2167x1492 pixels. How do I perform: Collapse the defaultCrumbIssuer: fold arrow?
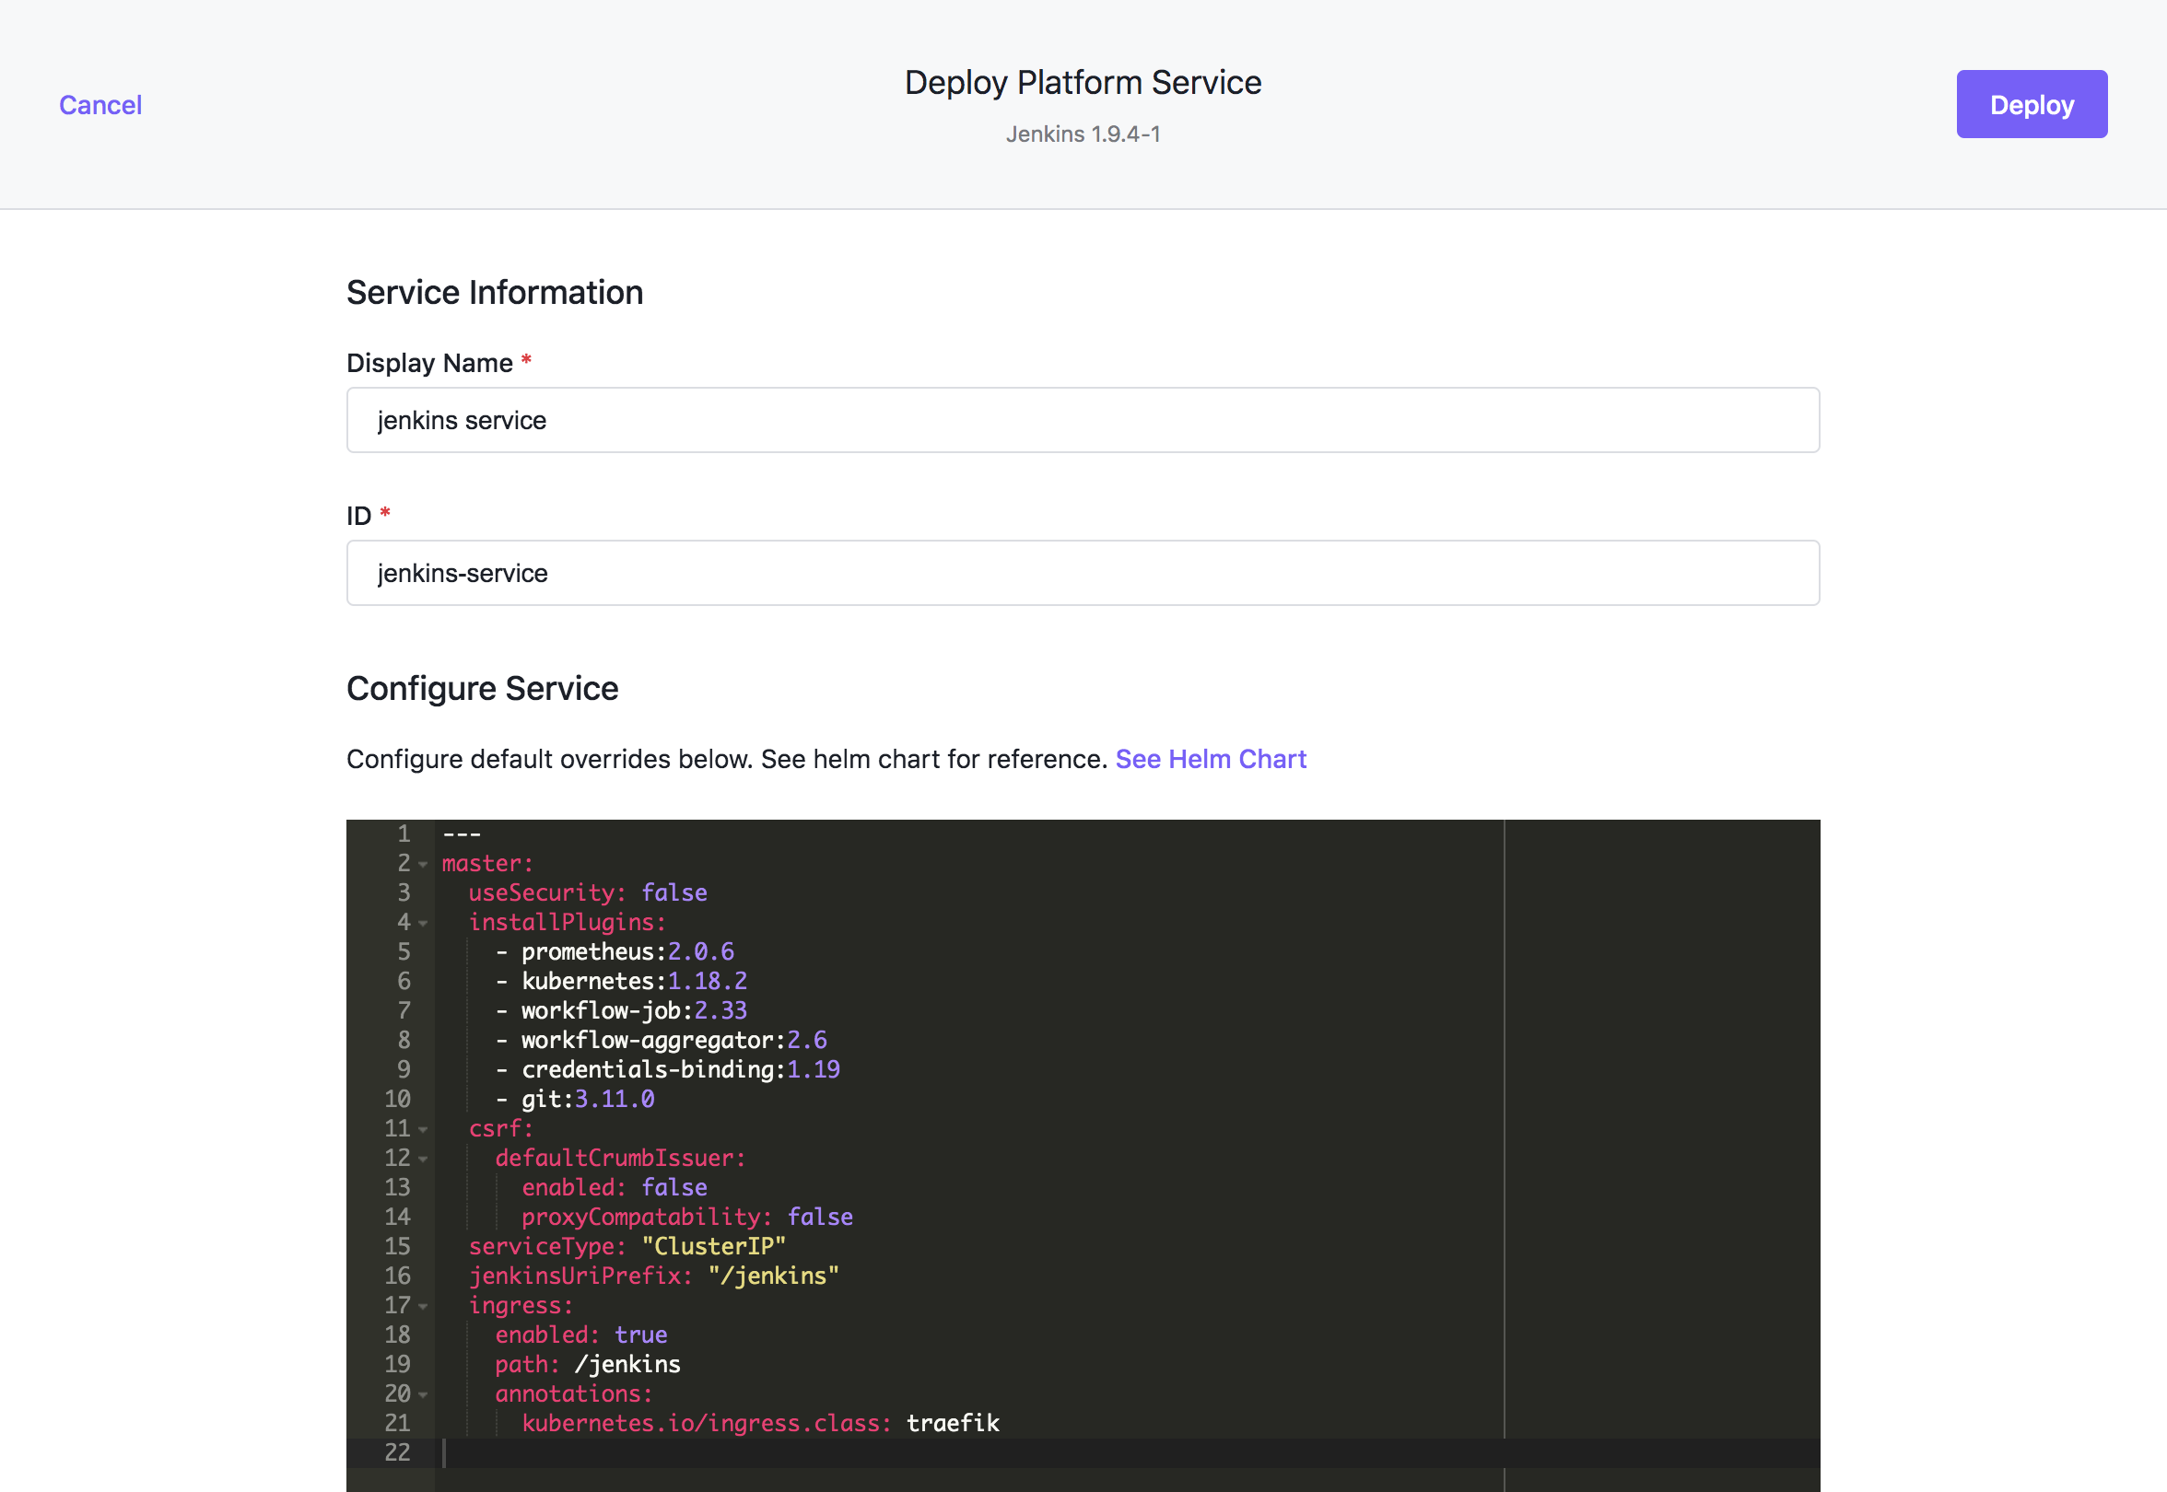click(423, 1160)
